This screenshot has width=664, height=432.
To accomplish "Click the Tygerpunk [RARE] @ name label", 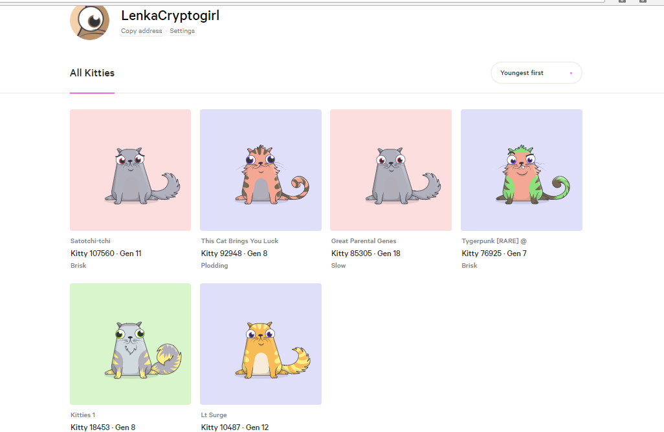I will pyautogui.click(x=494, y=241).
